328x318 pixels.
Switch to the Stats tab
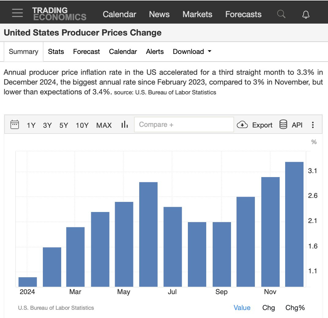(x=56, y=51)
